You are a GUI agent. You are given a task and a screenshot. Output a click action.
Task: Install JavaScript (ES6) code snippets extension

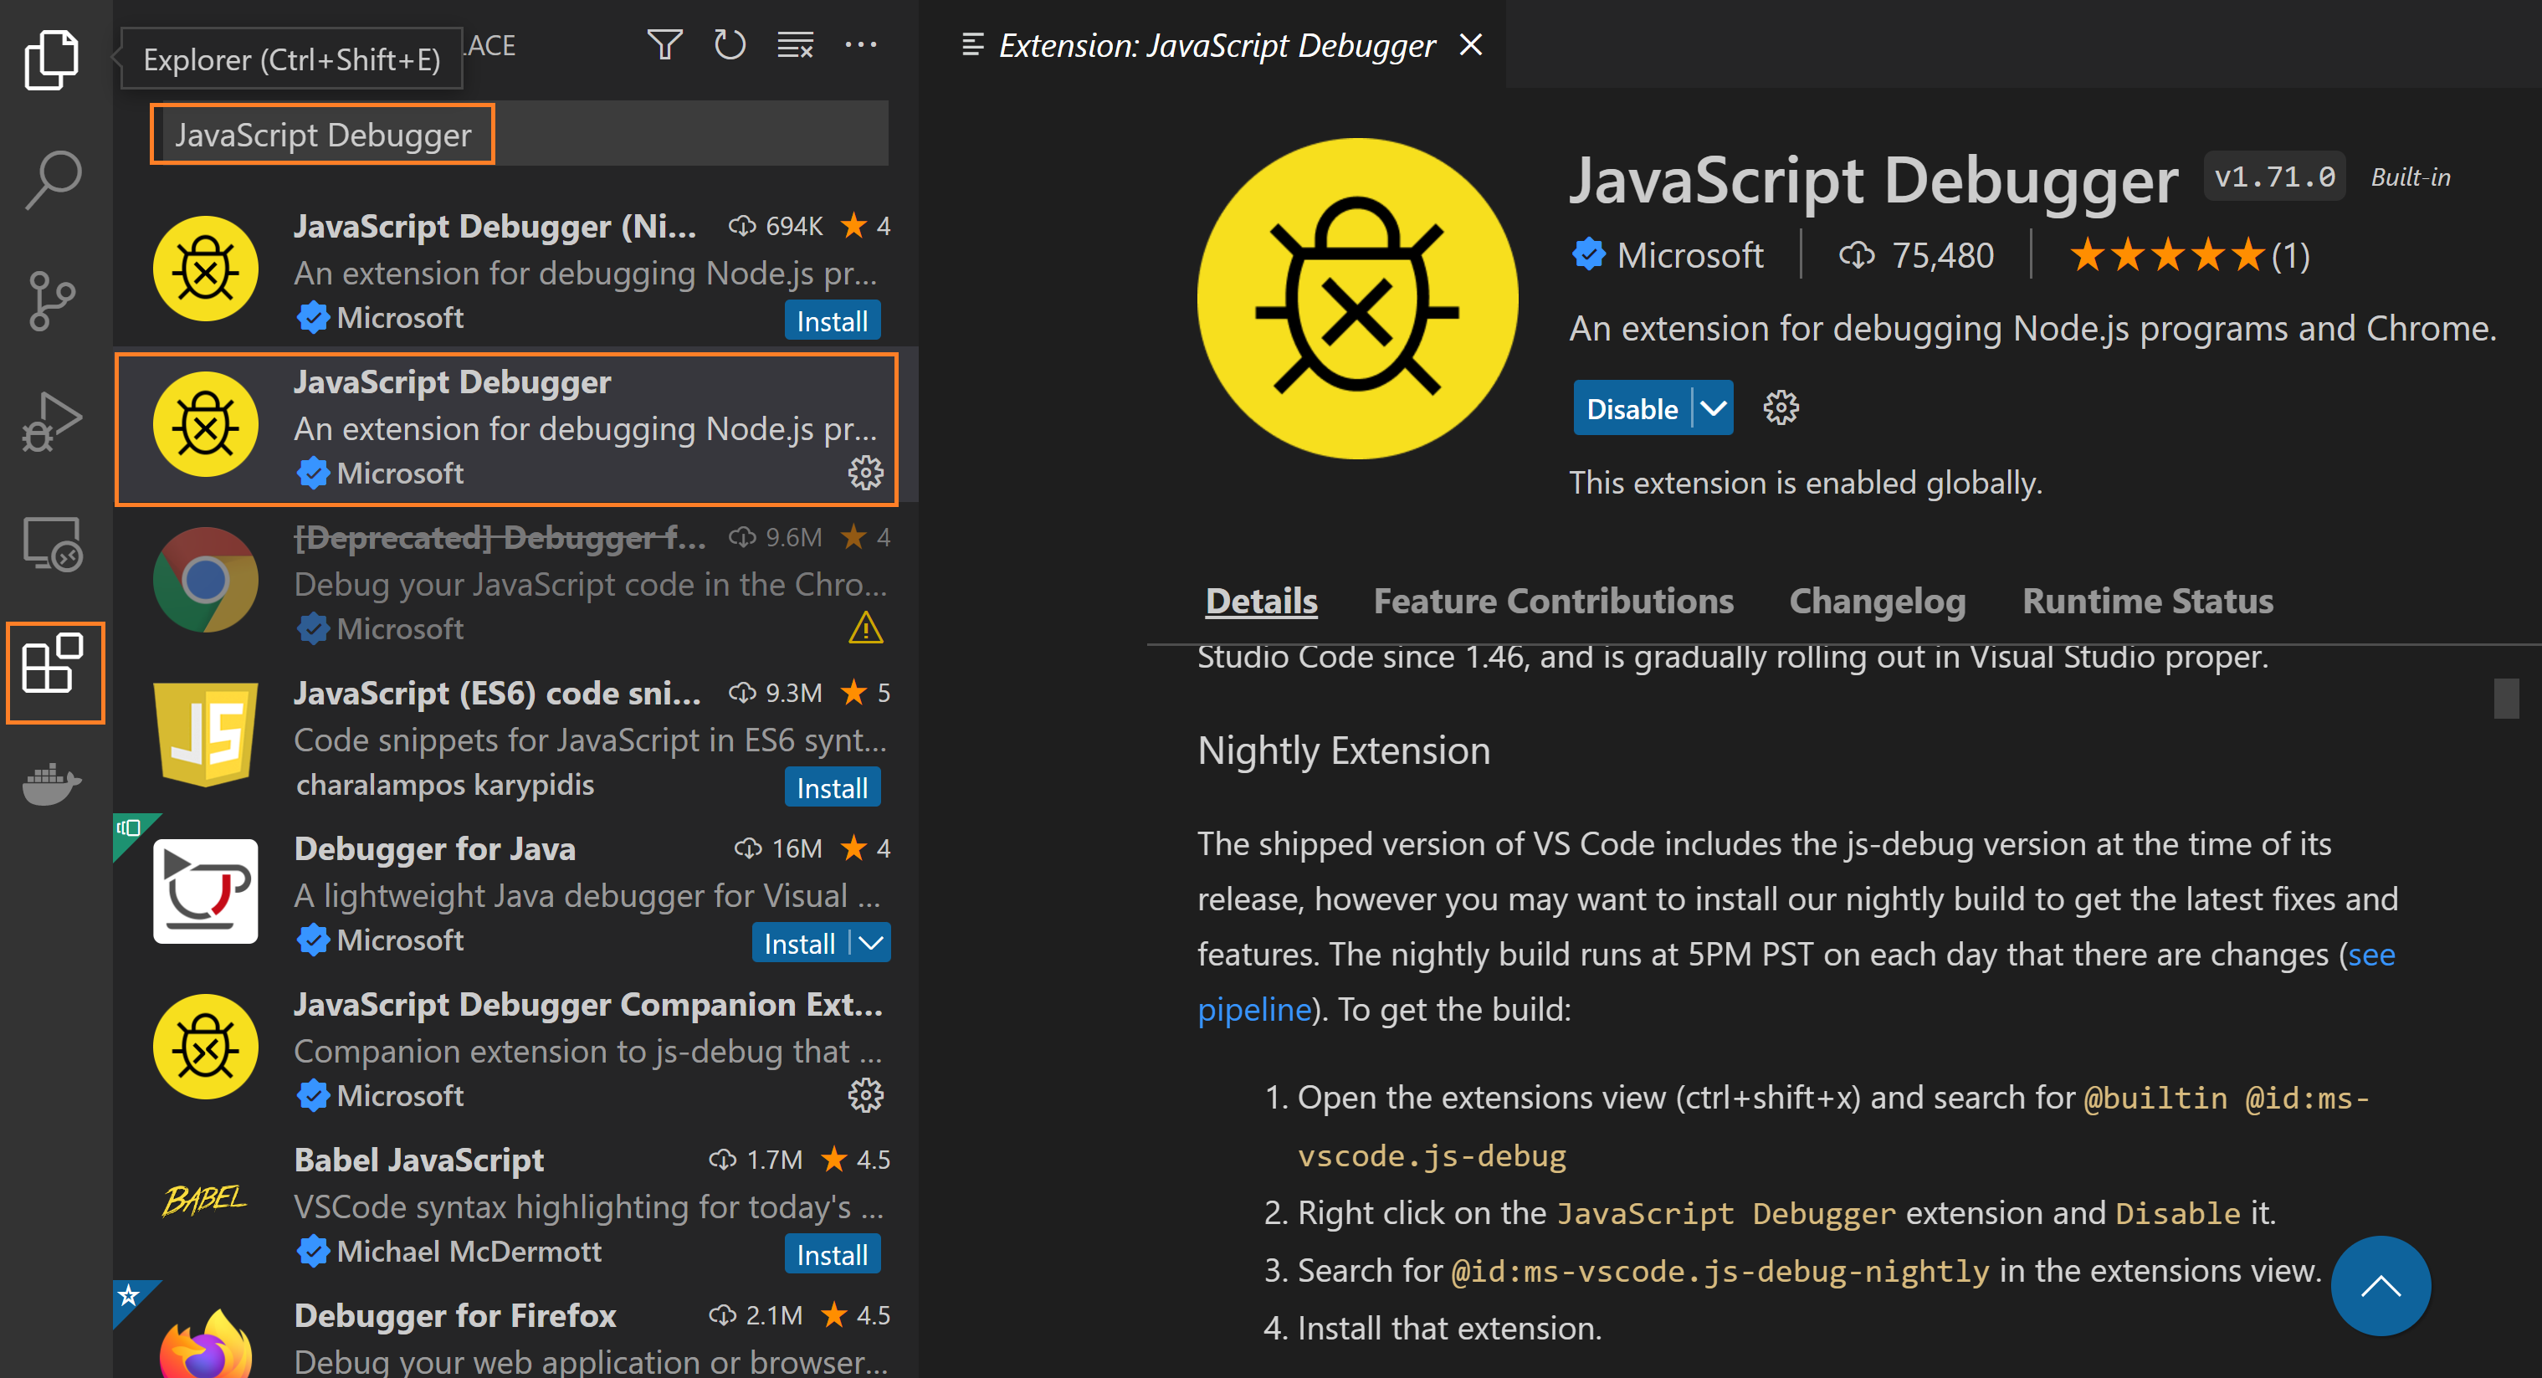tap(832, 787)
